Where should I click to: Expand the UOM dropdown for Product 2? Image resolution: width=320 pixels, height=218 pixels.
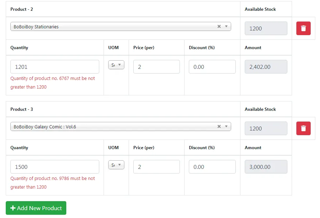116,65
